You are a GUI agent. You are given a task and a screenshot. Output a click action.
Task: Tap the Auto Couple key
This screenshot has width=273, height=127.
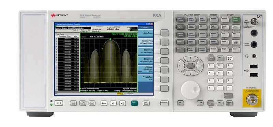pyautogui.click(x=203, y=19)
